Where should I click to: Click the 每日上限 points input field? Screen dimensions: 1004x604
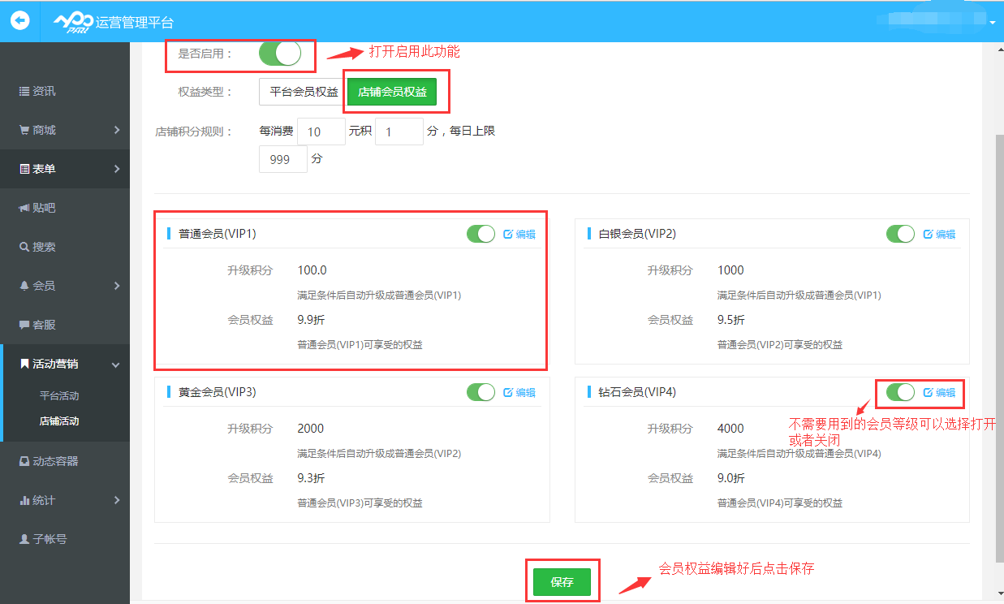(282, 160)
